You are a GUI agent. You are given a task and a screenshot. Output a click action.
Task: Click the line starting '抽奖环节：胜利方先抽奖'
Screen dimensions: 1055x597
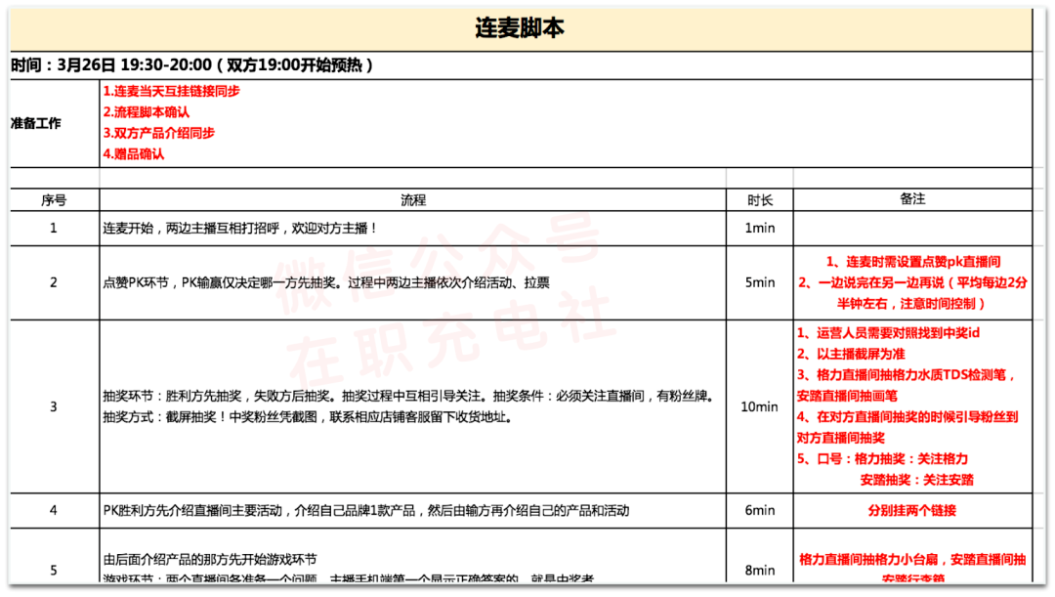408,397
